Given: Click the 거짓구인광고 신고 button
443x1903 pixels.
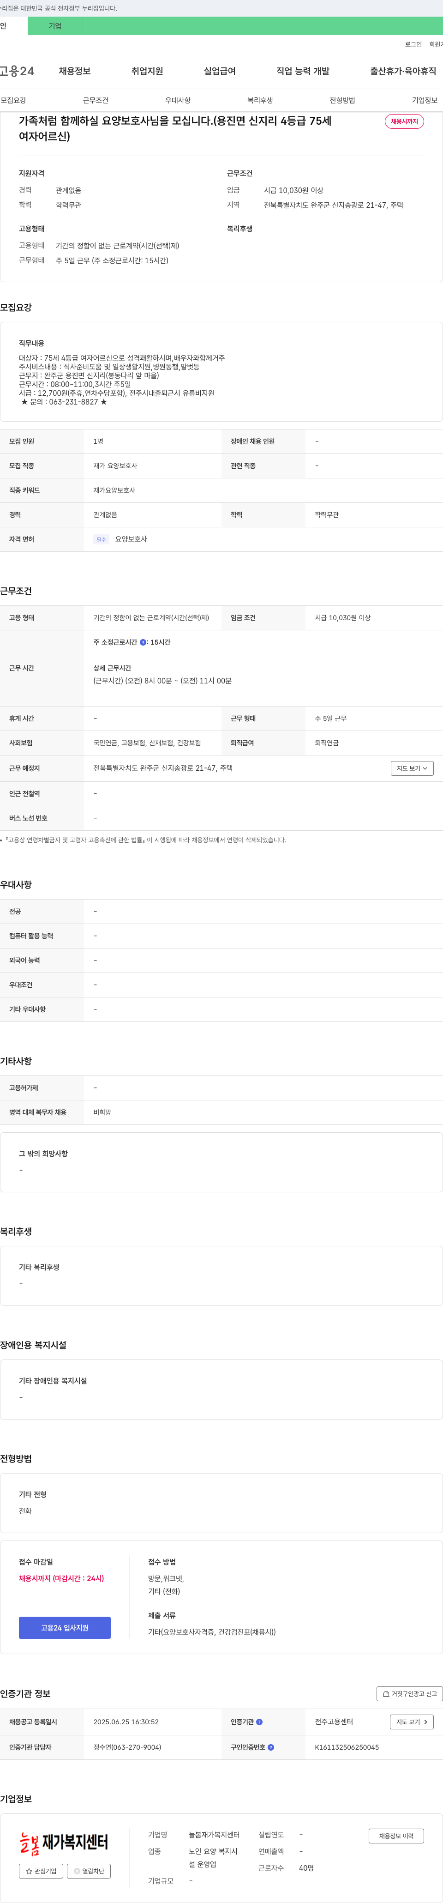Looking at the screenshot, I should [410, 1694].
